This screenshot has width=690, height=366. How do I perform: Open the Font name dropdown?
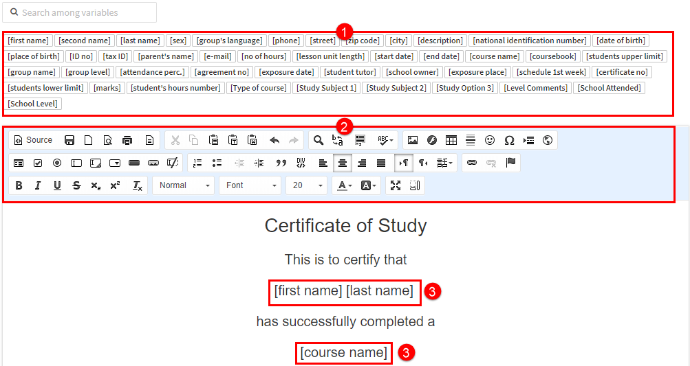[250, 185]
